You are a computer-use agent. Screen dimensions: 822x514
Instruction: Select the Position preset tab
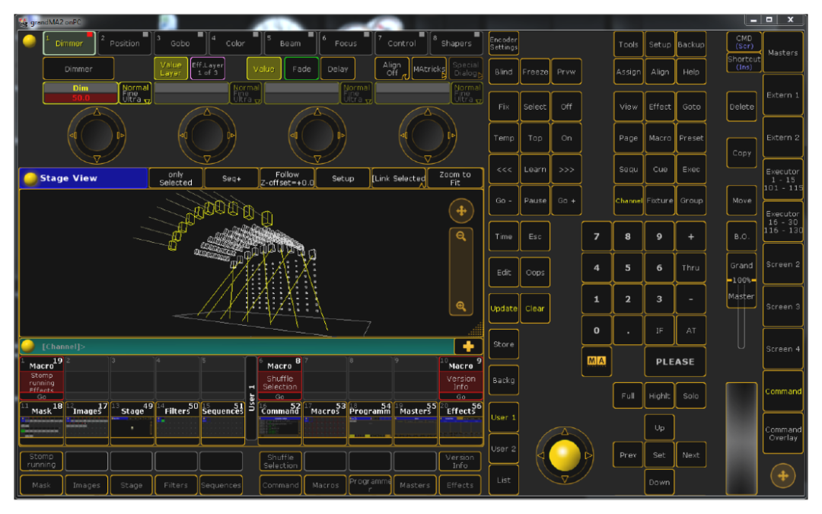click(125, 43)
